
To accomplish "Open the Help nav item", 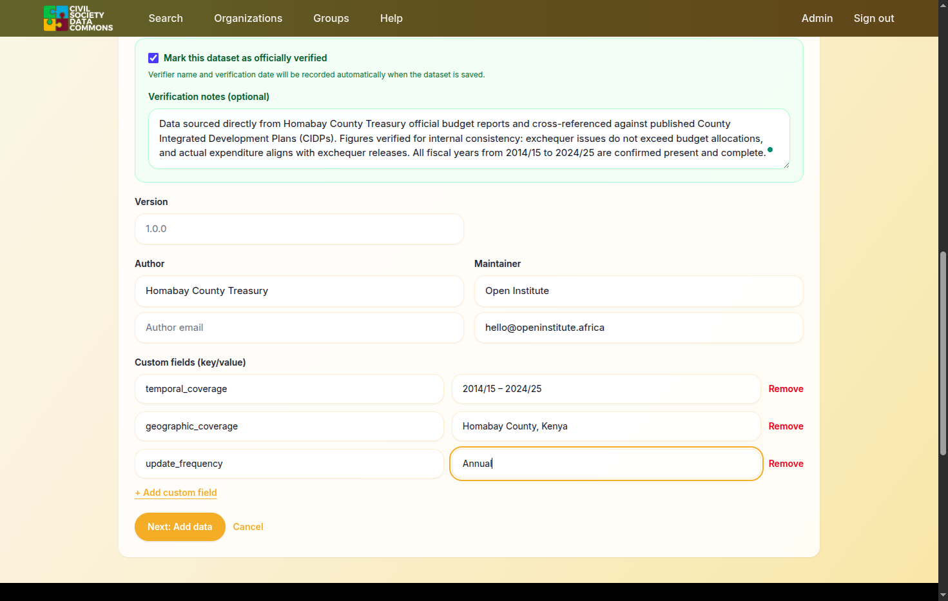I will click(x=391, y=18).
